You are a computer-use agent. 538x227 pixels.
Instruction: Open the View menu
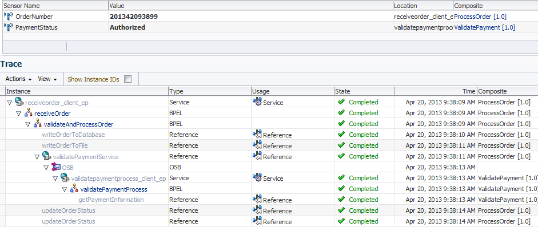point(47,79)
